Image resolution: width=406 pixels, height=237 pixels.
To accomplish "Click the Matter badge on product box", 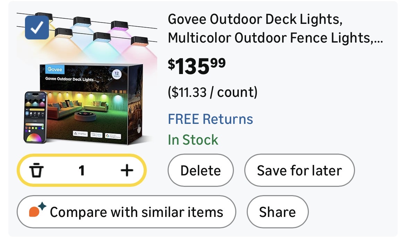I will (x=81, y=134).
